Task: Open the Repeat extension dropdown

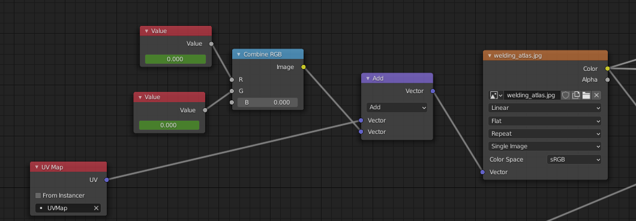Action: pos(545,134)
